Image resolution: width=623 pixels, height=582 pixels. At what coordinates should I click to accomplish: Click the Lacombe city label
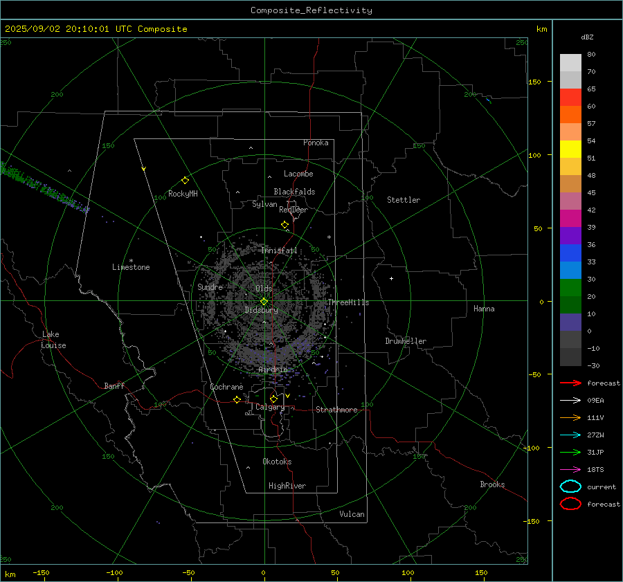coord(298,174)
